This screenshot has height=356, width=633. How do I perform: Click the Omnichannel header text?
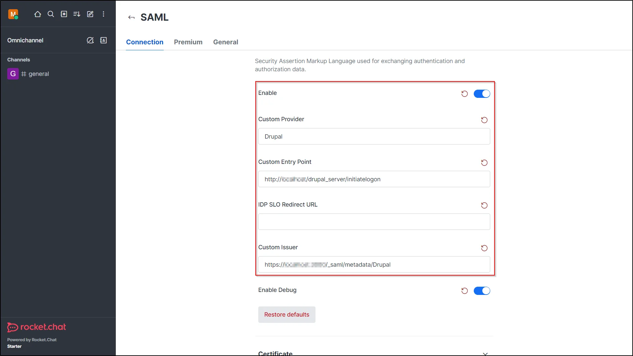(25, 40)
